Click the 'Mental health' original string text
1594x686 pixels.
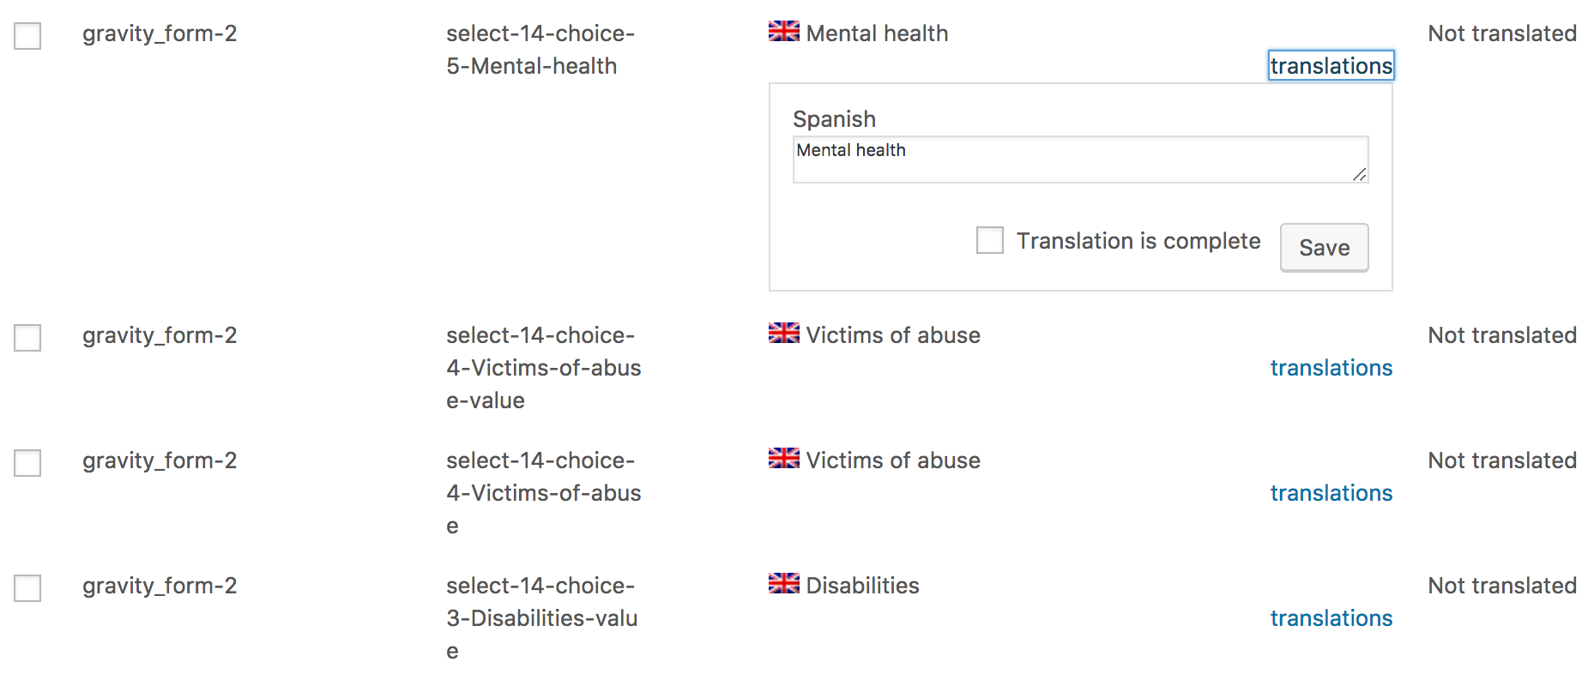(x=877, y=33)
